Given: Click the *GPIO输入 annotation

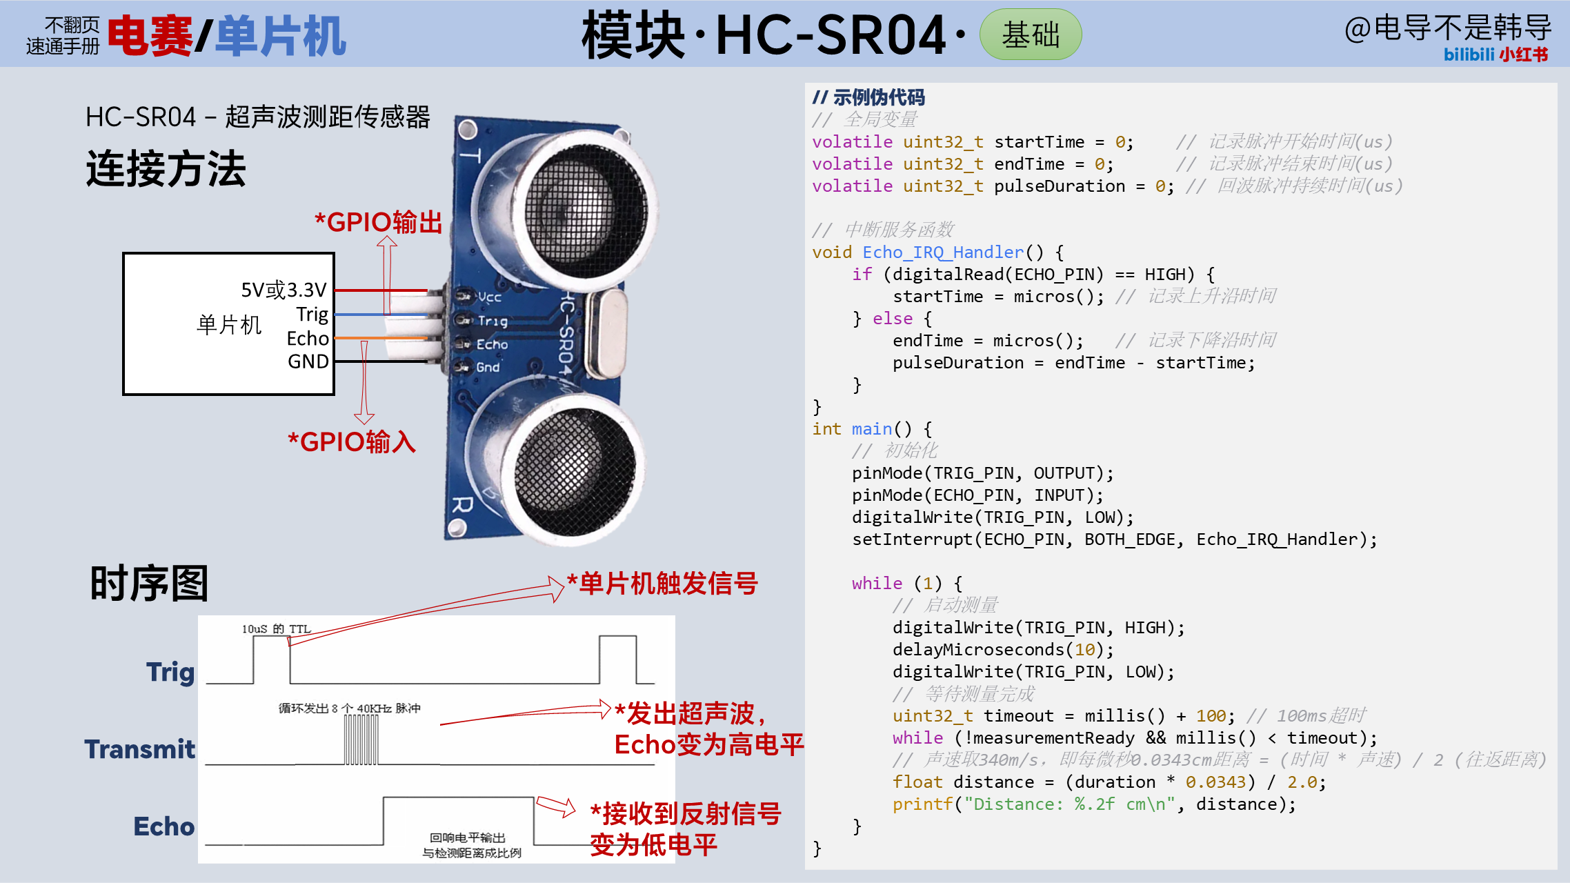Looking at the screenshot, I should coord(352,441).
